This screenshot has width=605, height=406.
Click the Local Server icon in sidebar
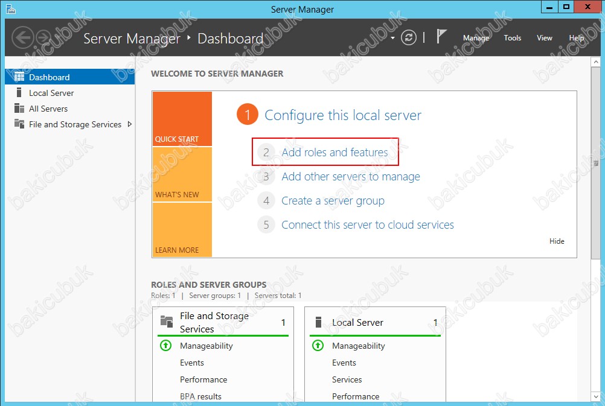point(19,92)
